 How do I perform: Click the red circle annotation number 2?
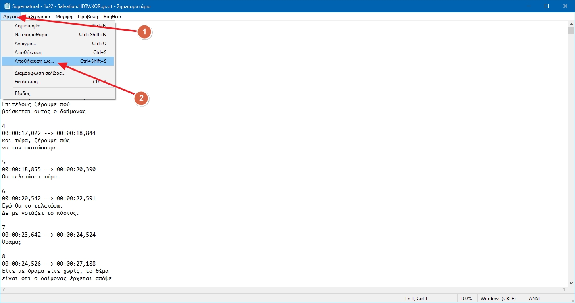(141, 98)
